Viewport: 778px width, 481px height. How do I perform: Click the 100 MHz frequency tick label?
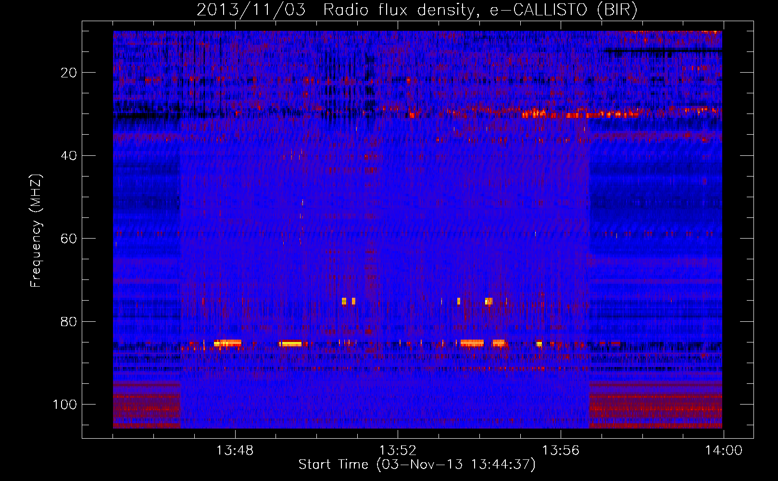pyautogui.click(x=65, y=405)
